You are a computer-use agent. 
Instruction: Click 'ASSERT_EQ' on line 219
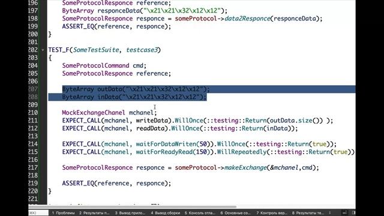pyautogui.click(x=78, y=183)
